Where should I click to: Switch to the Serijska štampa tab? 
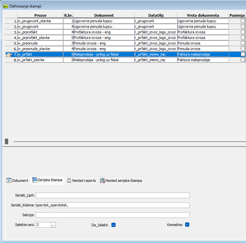[47, 180]
